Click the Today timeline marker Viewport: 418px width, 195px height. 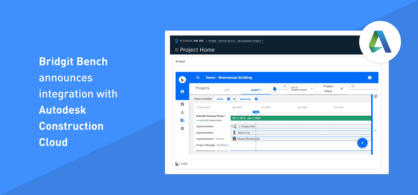pos(256,112)
